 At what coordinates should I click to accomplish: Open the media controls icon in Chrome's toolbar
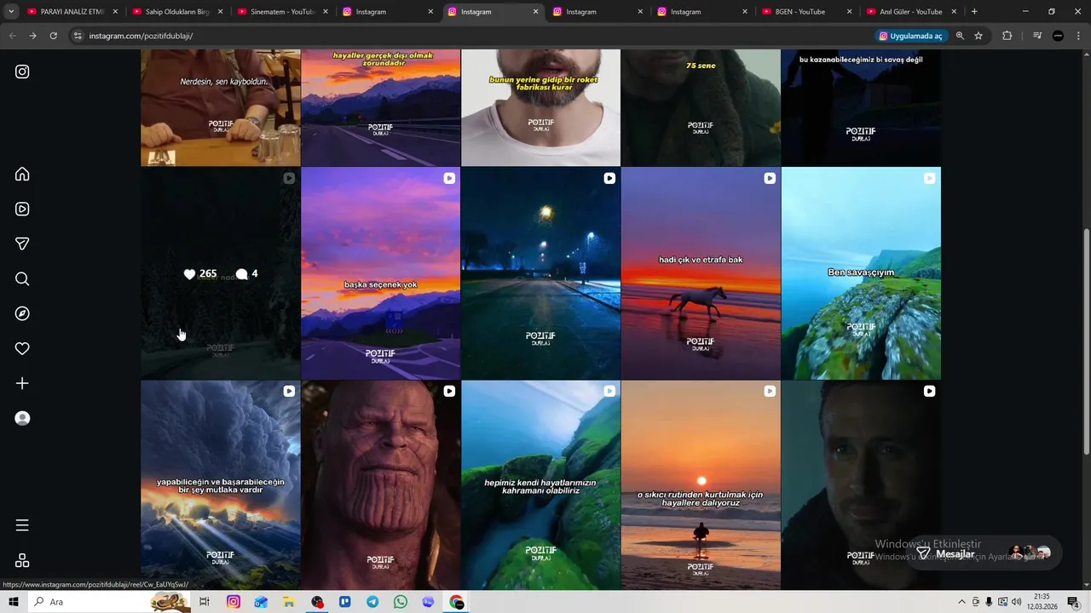click(1037, 36)
